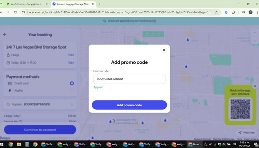Reload the current page

[15, 12]
